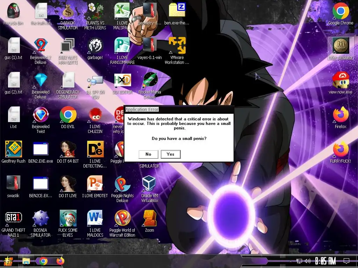Open the PLANTS VS METH USERS shortcut
This screenshot has height=268, width=358.
coord(95,16)
